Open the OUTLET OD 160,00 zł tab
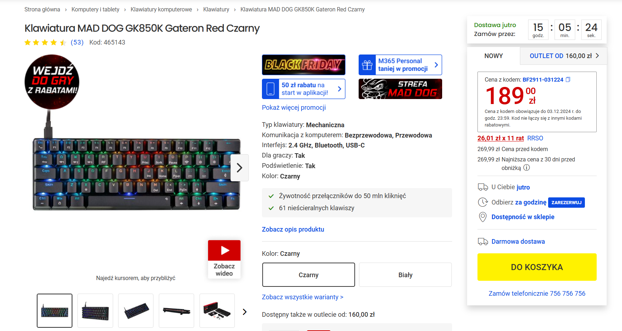This screenshot has width=622, height=331. click(563, 56)
